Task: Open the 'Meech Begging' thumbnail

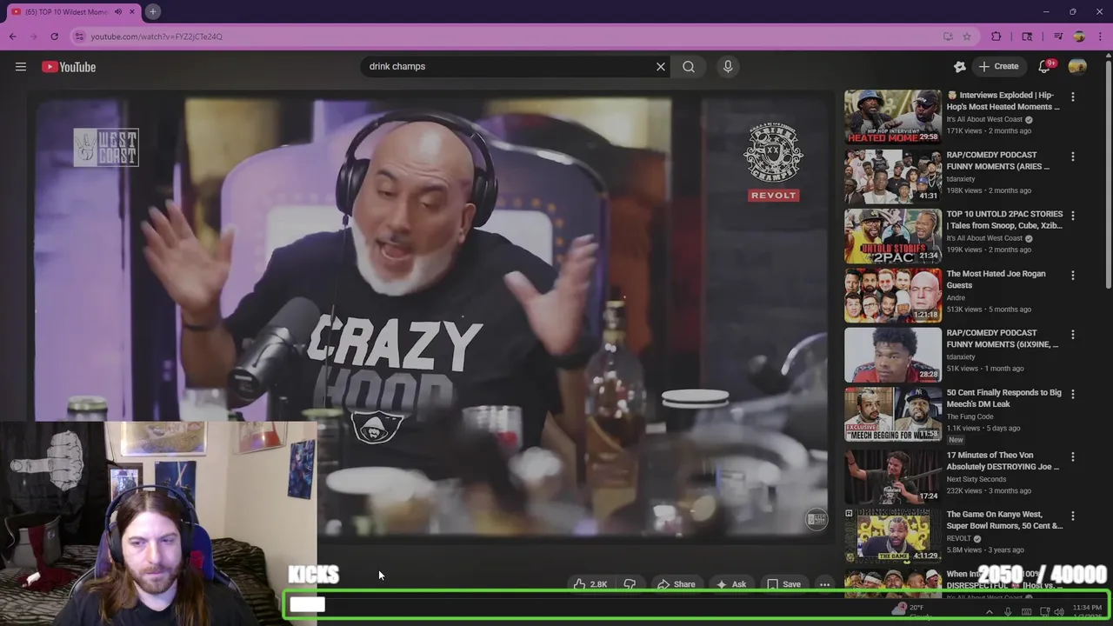Action: tap(892, 413)
